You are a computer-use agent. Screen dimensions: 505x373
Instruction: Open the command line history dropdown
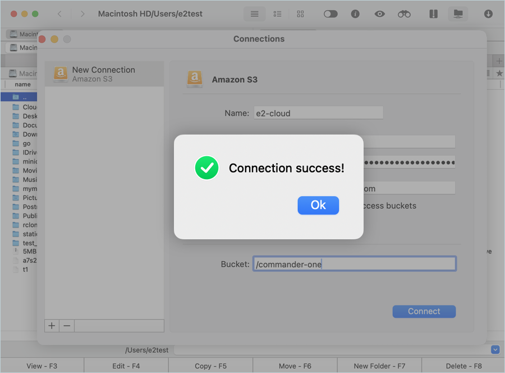pos(495,350)
